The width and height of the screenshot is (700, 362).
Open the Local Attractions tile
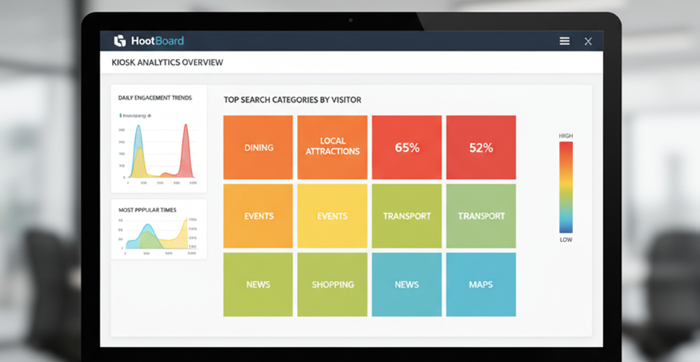pos(332,147)
